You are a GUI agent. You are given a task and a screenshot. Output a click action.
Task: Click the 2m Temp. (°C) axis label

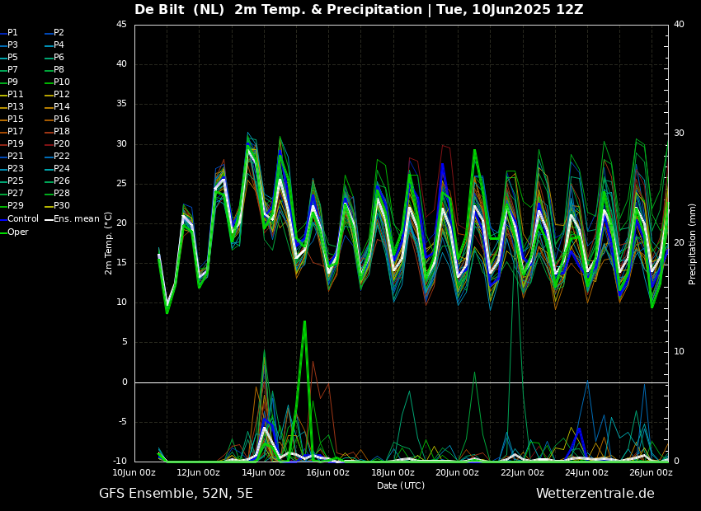tap(109, 242)
